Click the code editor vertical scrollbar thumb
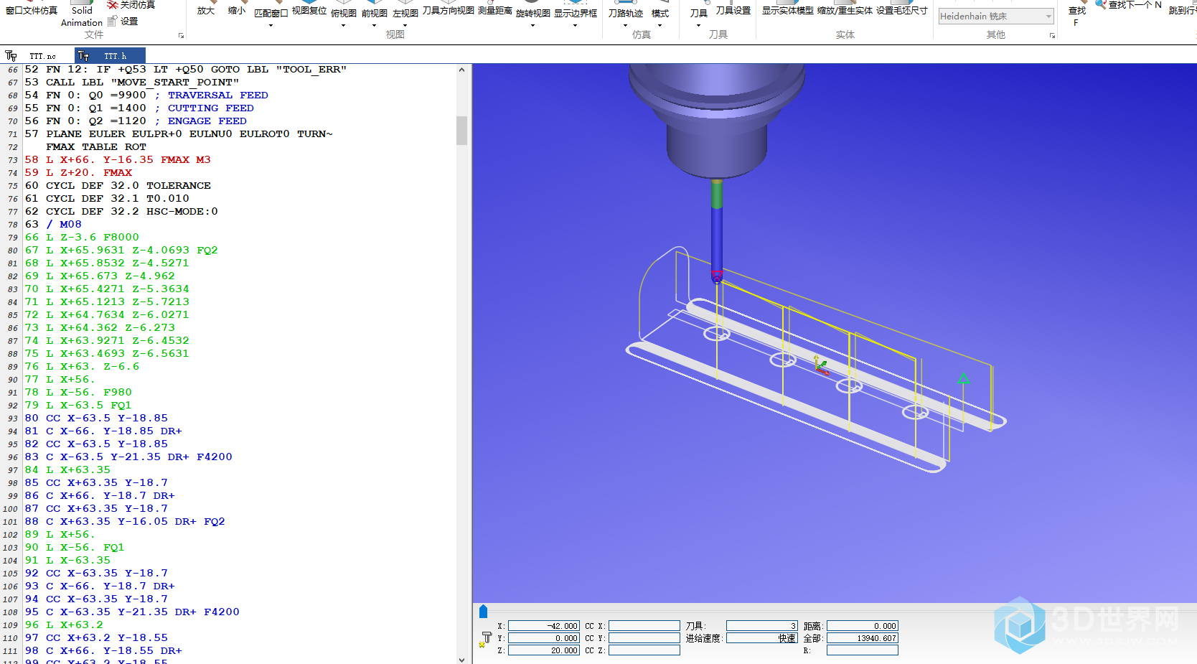 click(461, 131)
